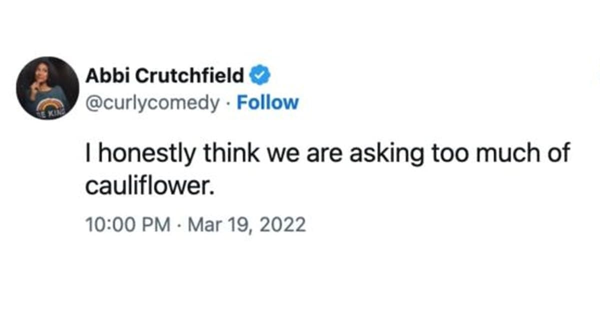
Task: Click Abbi Crutchfield's profile avatar
Action: pyautogui.click(x=47, y=88)
